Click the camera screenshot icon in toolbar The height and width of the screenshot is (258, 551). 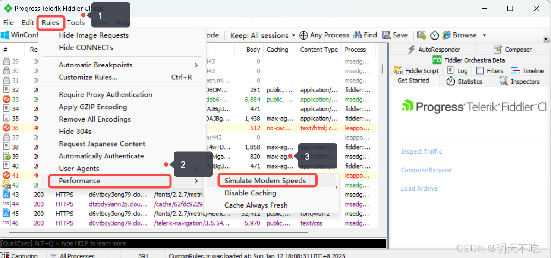pyautogui.click(x=421, y=35)
